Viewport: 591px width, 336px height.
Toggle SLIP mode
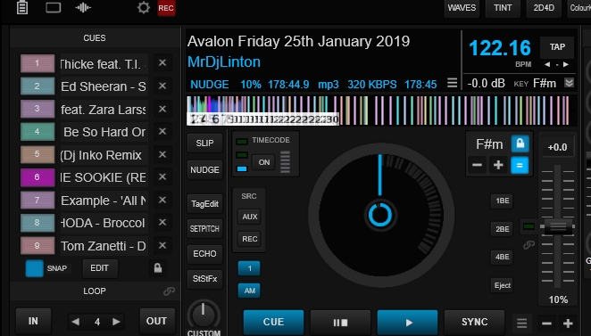coord(204,143)
